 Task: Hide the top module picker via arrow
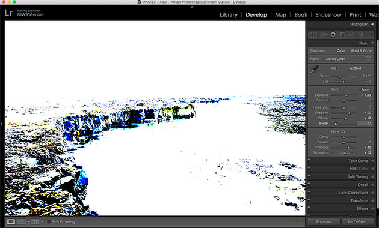pyautogui.click(x=192, y=7)
